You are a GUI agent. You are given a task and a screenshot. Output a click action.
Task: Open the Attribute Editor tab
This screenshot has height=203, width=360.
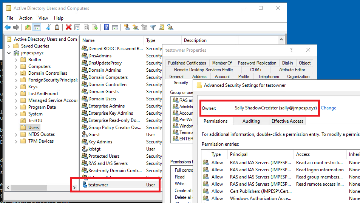[x=292, y=70]
